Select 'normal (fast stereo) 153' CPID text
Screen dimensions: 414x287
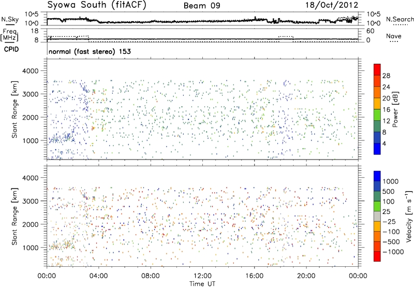pyautogui.click(x=90, y=51)
